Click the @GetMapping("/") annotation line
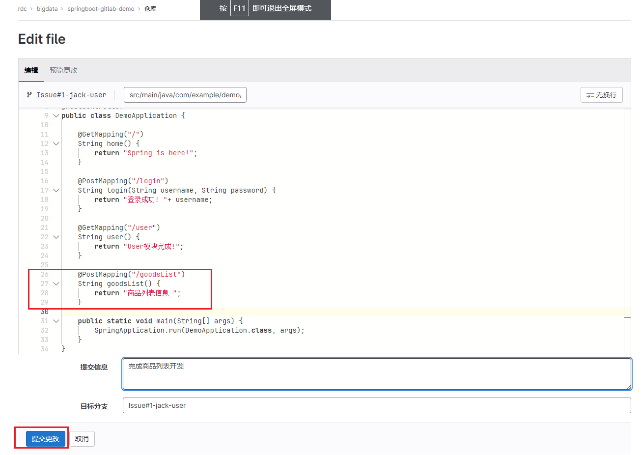 tap(111, 135)
